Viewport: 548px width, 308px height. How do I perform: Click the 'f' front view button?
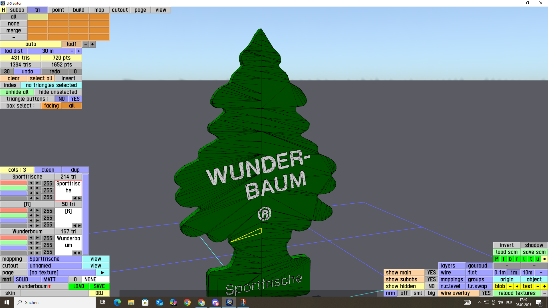[x=503, y=259]
